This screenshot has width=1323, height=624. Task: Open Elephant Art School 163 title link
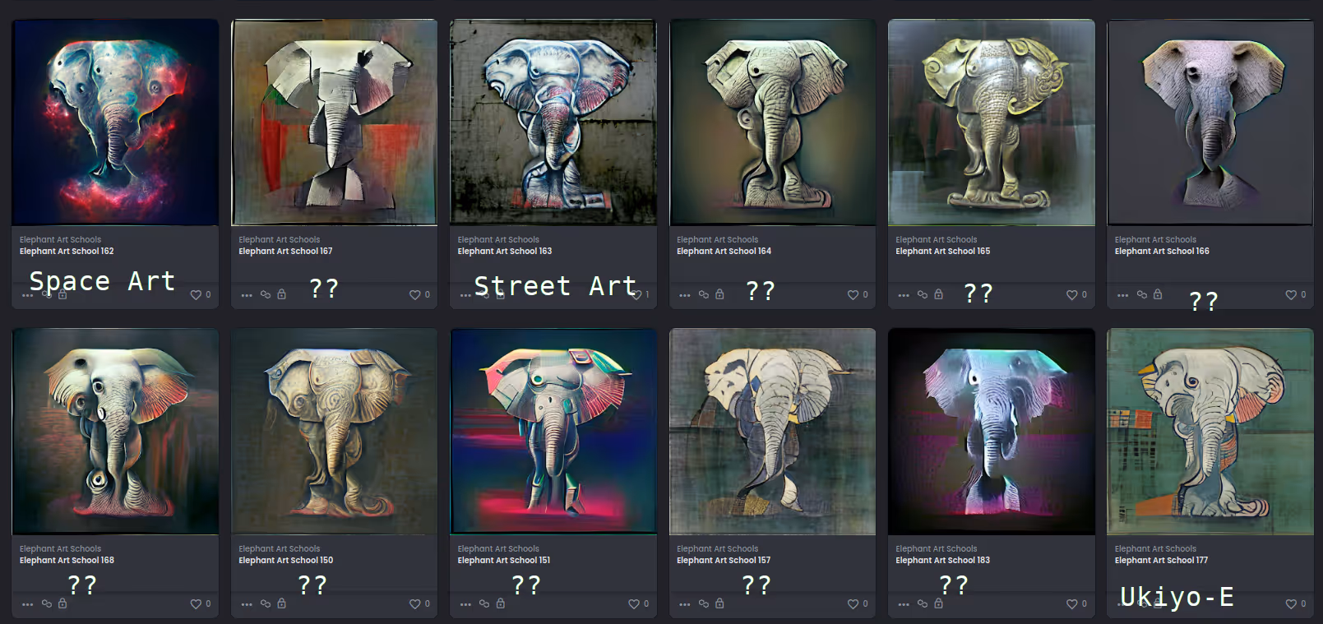click(505, 252)
